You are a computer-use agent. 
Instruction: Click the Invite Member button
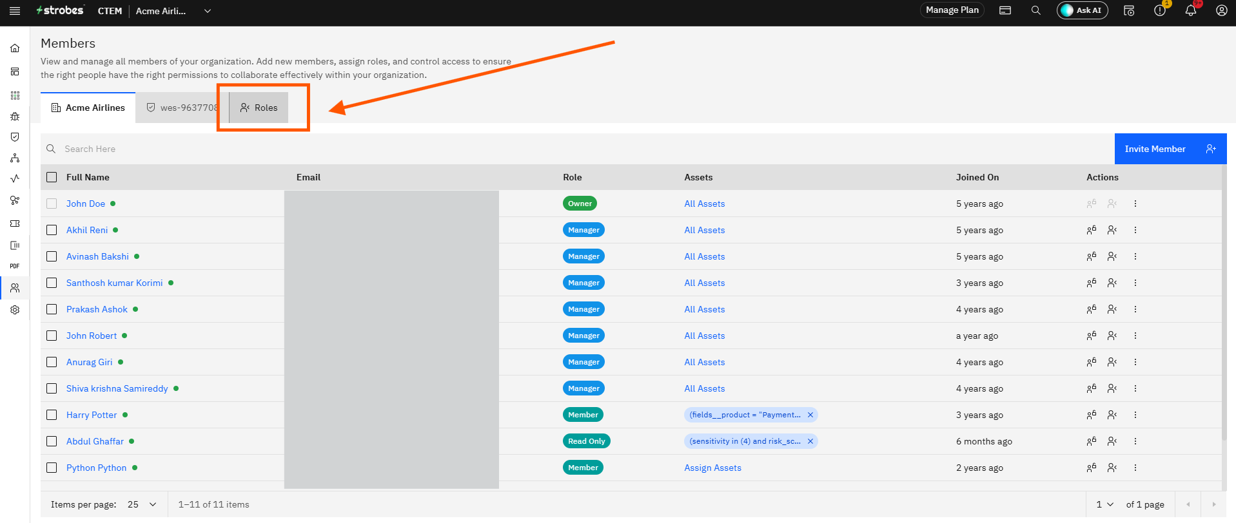coord(1170,149)
